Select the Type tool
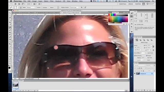164x92 pixels. coord(10,49)
